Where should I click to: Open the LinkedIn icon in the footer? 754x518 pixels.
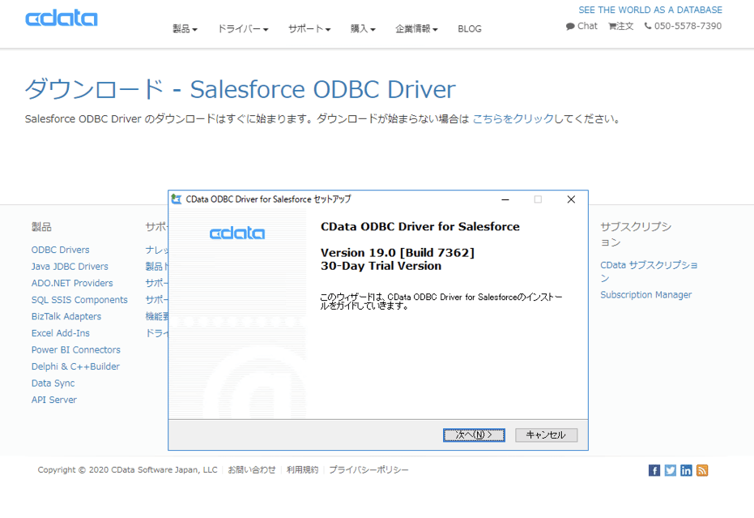click(x=686, y=470)
